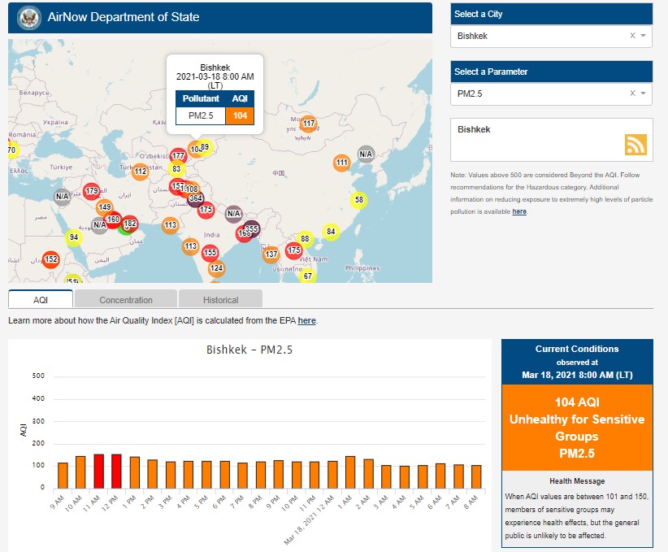Select the map marker showing AQI 117
The width and height of the screenshot is (668, 552).
coord(309,124)
